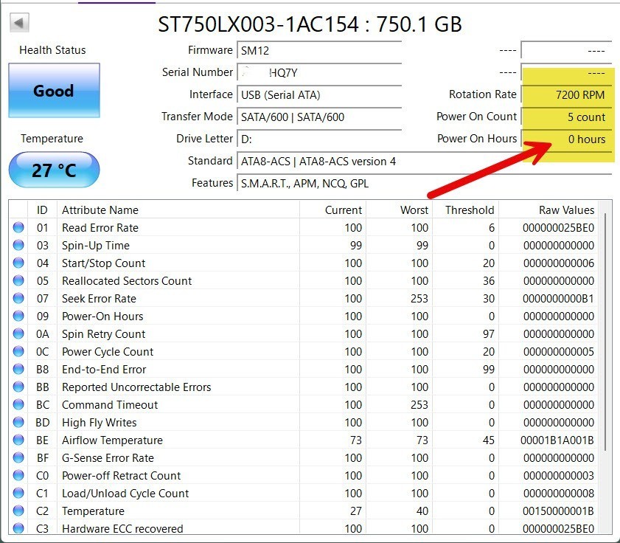This screenshot has width=620, height=543.
Task: Click the status circle for C2 Temperature
Action: 18,511
